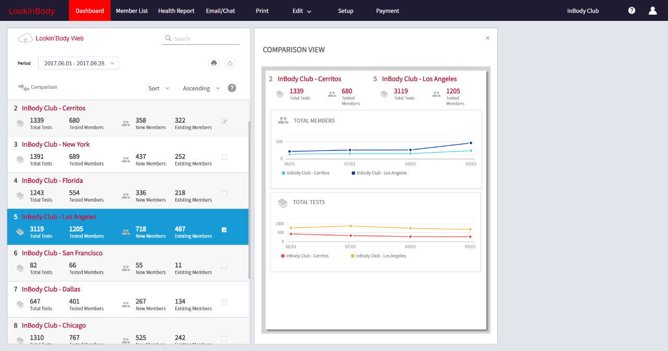This screenshot has width=668, height=351.
Task: Click the Comparison arrows icon
Action: (23, 87)
